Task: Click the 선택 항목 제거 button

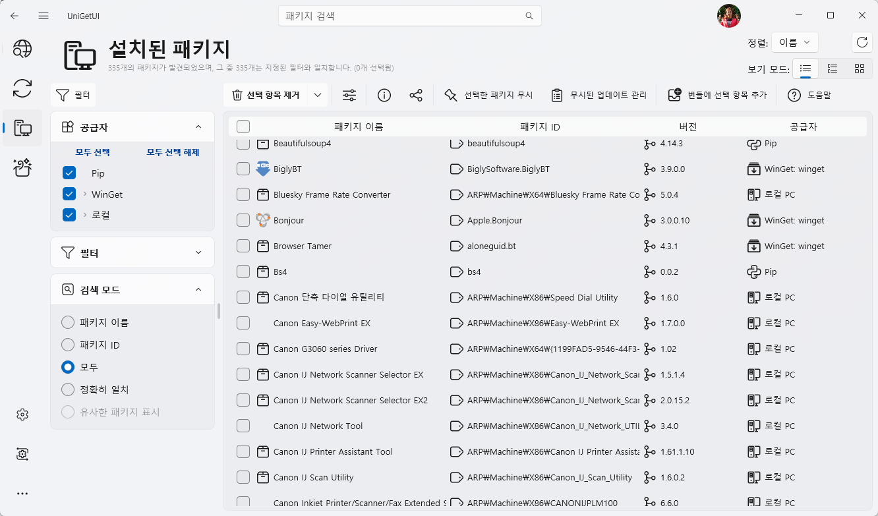Action: tap(266, 96)
